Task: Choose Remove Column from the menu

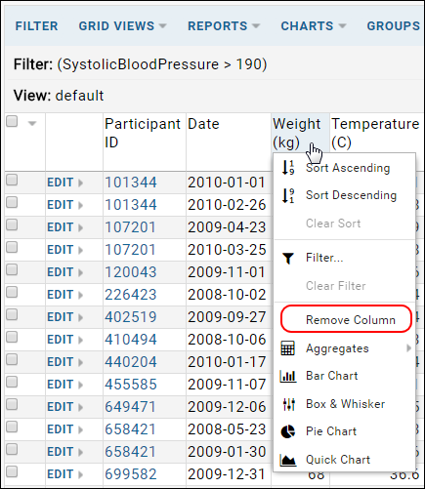Action: (x=346, y=319)
